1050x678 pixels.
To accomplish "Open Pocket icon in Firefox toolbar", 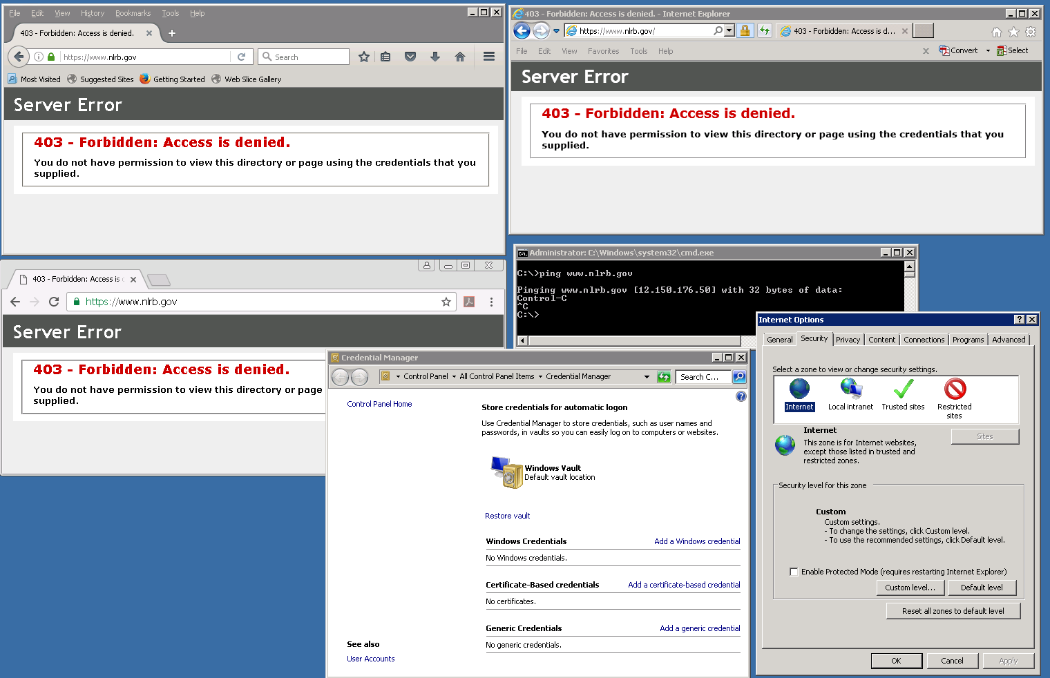I will (410, 57).
